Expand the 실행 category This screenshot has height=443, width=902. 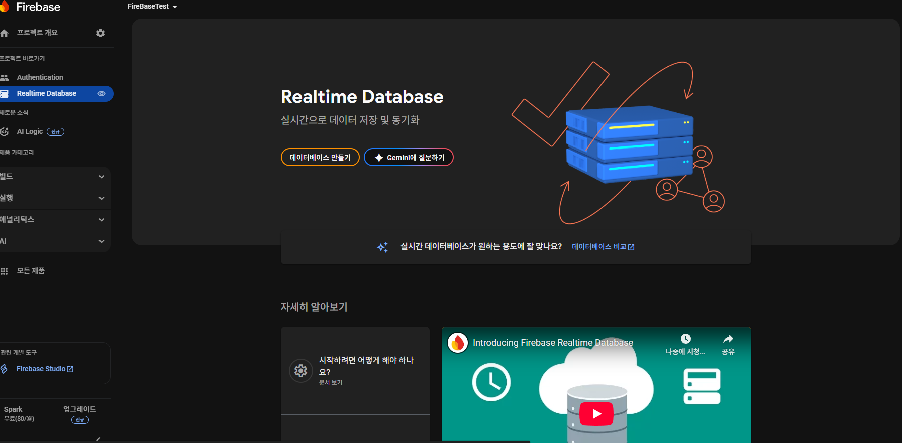[x=54, y=198]
